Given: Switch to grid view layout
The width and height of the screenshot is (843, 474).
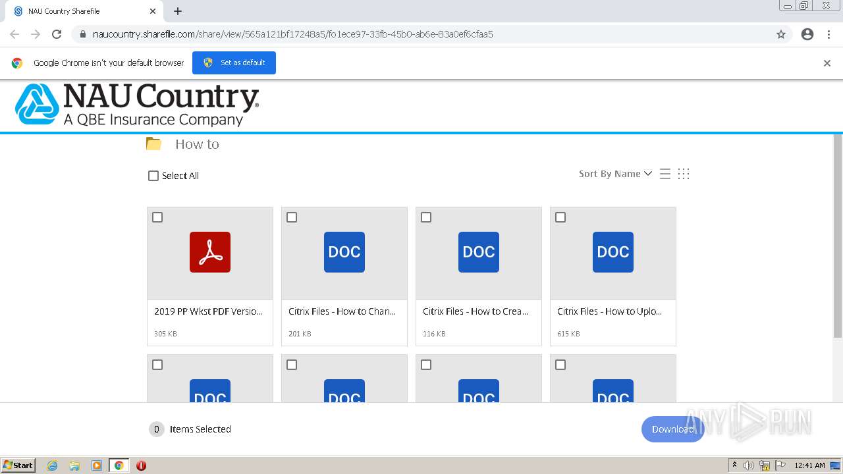Looking at the screenshot, I should tap(684, 174).
